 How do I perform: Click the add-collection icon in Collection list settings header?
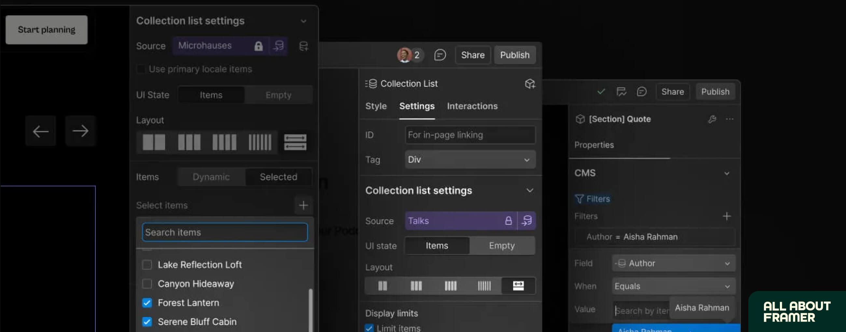pos(303,46)
